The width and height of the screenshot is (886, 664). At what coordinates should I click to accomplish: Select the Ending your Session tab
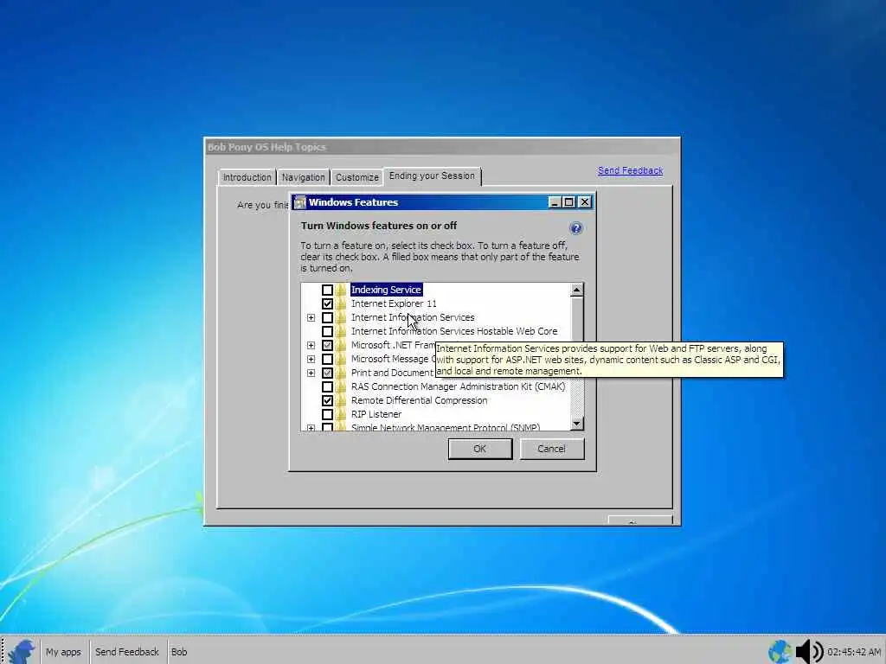coord(432,176)
